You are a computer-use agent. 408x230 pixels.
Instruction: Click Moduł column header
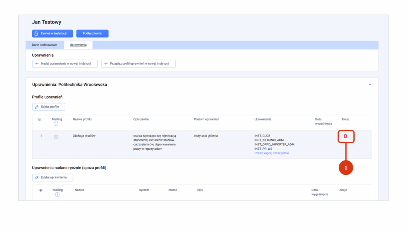(x=173, y=190)
